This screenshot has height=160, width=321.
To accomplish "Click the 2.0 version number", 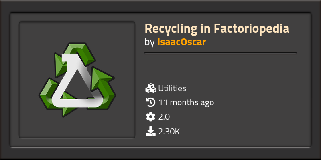I will (164, 117).
